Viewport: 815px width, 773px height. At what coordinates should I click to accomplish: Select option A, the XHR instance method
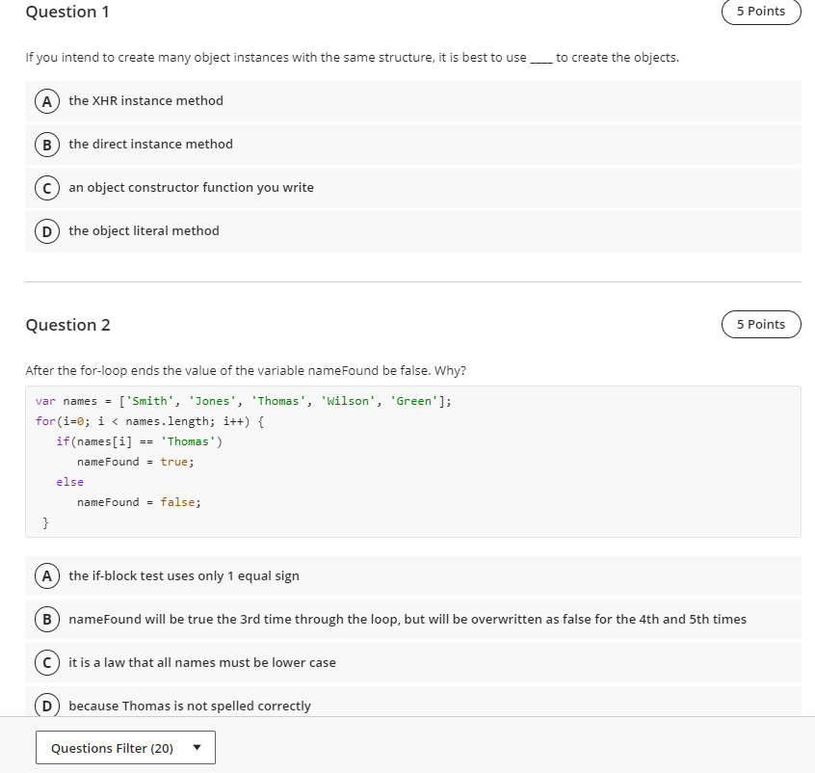(x=145, y=100)
